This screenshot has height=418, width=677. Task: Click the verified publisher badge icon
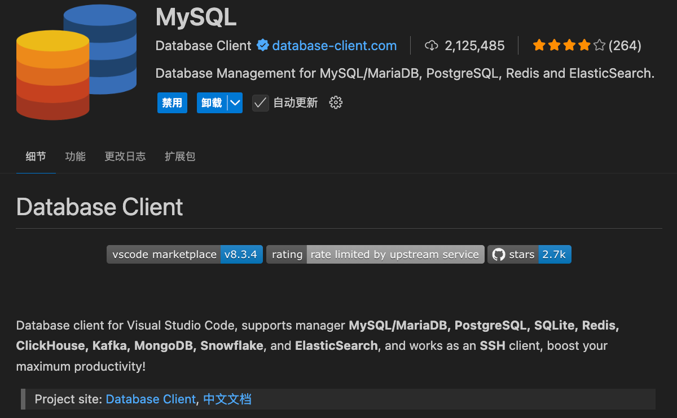[x=262, y=46]
